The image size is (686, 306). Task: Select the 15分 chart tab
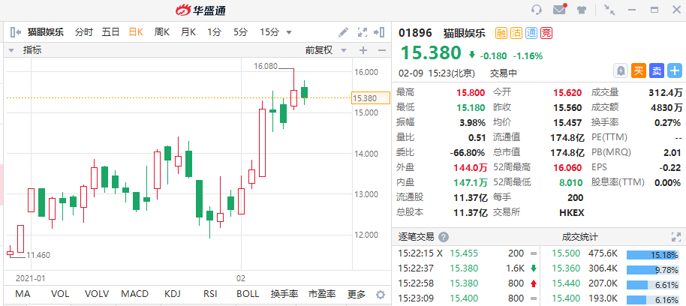269,32
